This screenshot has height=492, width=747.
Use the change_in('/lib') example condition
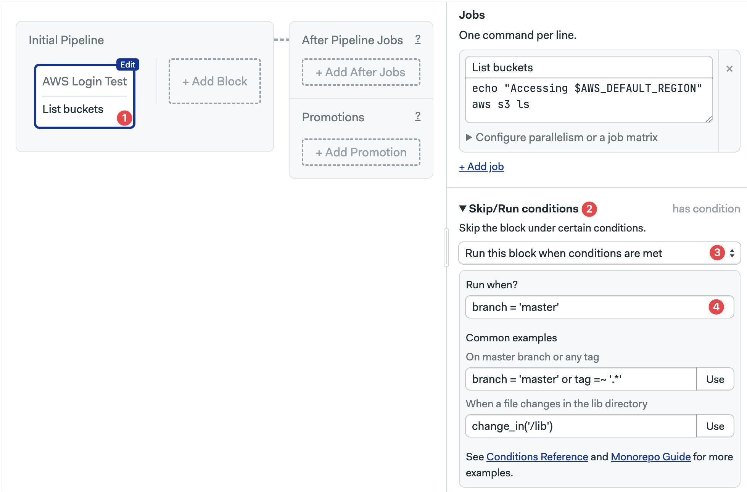[x=715, y=426]
